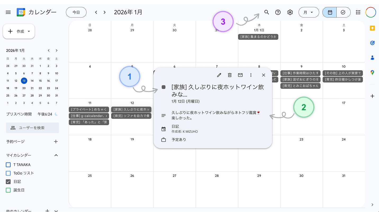The width and height of the screenshot is (379, 212).
Task: Open the settings gear icon
Action: 290,12
